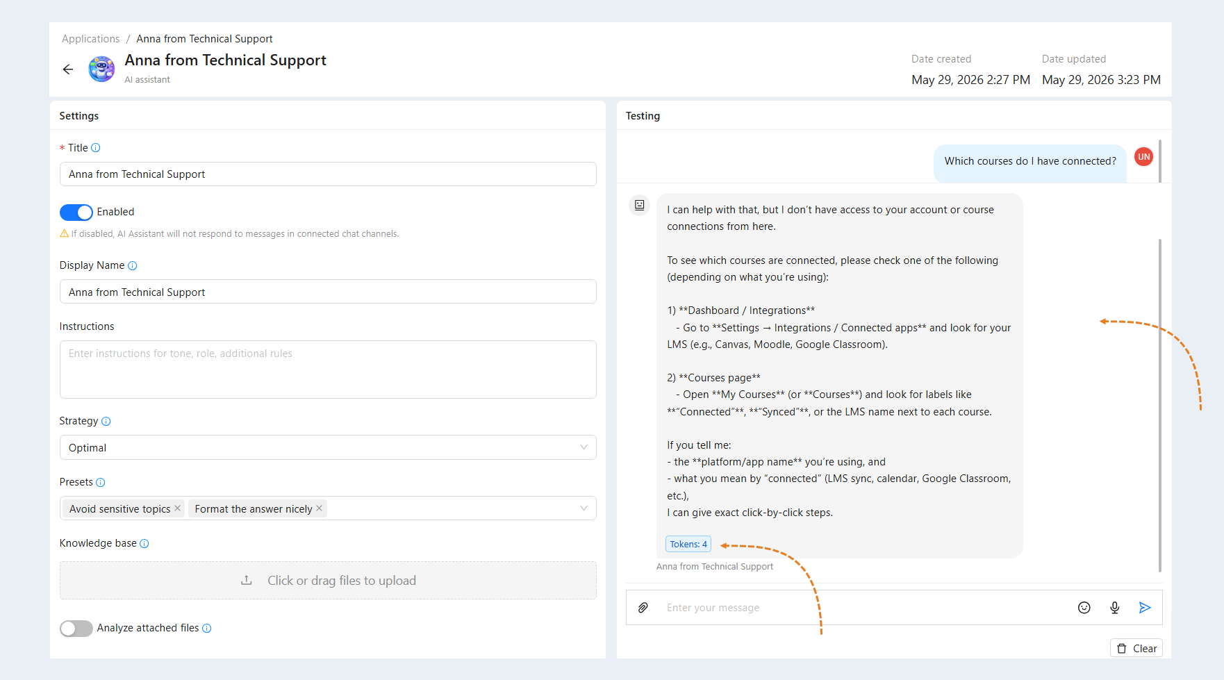Click into the Instructions text area
Image resolution: width=1224 pixels, height=680 pixels.
[x=328, y=370]
